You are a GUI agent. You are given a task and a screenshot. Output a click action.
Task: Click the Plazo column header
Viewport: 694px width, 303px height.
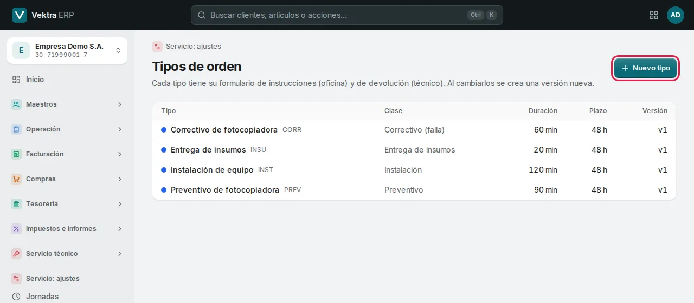tap(598, 111)
